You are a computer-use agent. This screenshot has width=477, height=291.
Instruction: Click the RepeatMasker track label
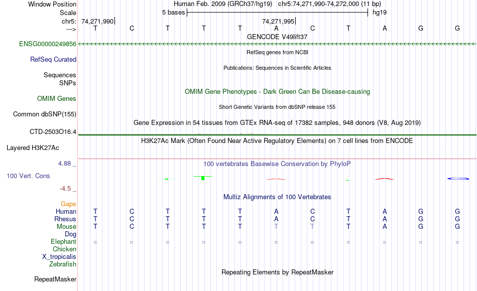(x=55, y=279)
